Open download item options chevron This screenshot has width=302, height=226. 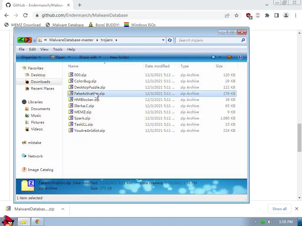coord(63,209)
